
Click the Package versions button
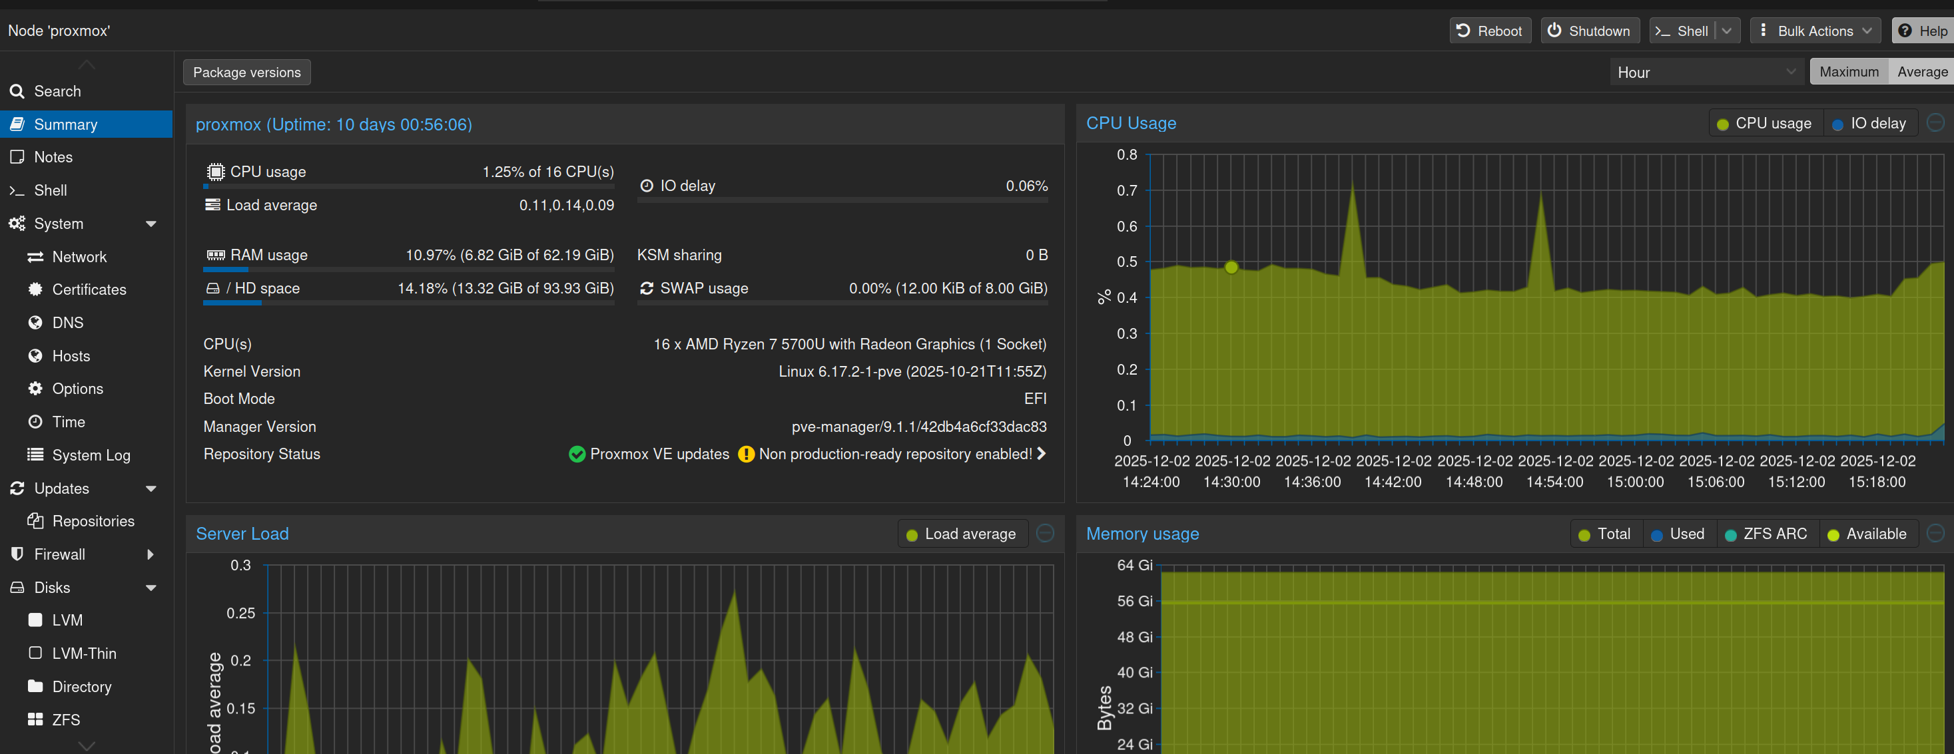[x=246, y=72]
